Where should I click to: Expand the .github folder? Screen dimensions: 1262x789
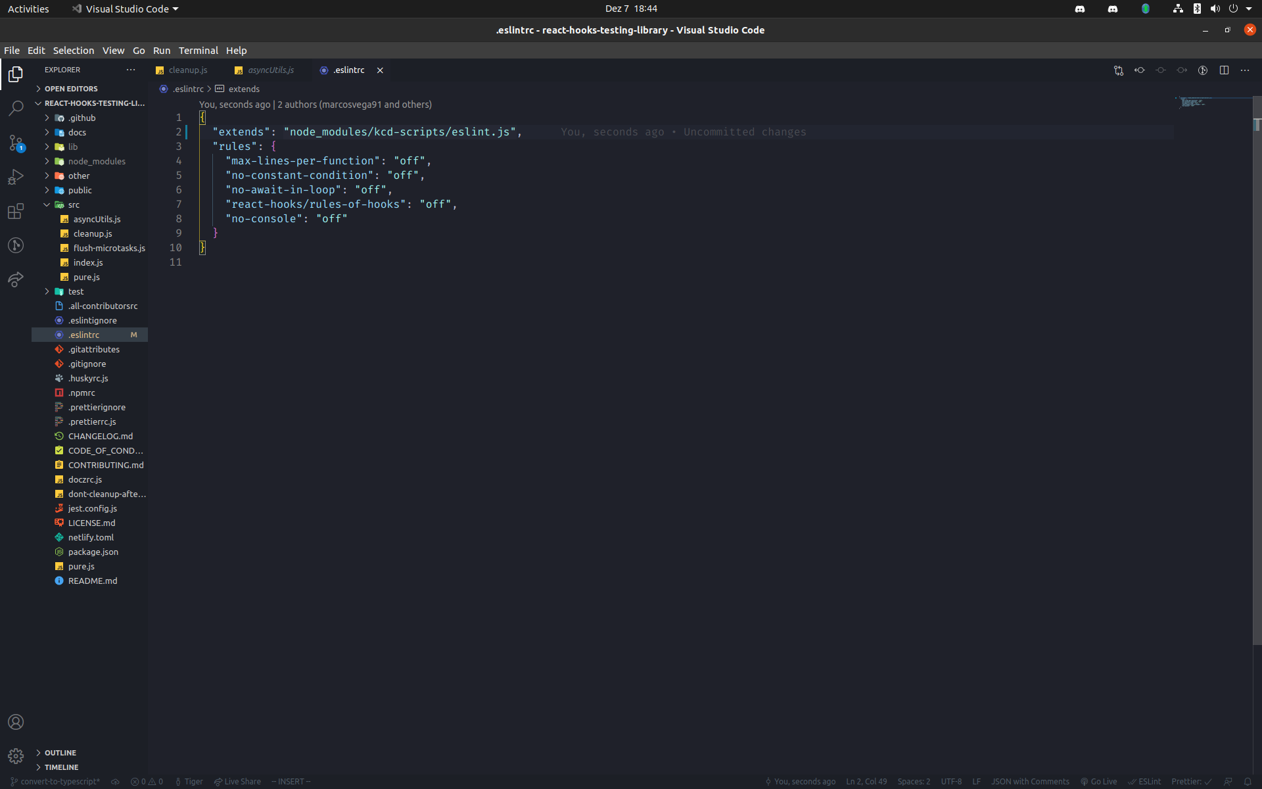pyautogui.click(x=89, y=118)
